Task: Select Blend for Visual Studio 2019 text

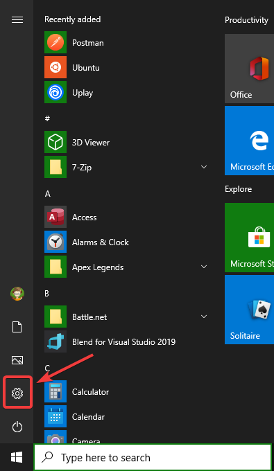Action: (124, 342)
